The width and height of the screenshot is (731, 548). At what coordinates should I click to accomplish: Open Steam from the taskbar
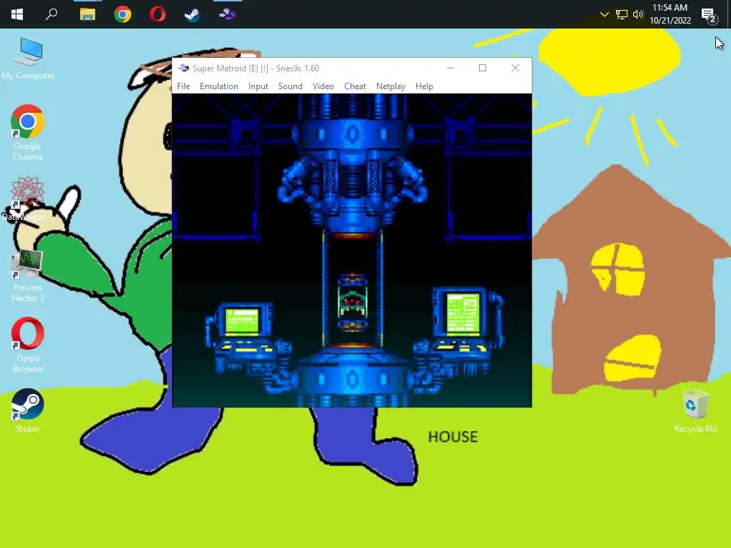click(x=192, y=14)
